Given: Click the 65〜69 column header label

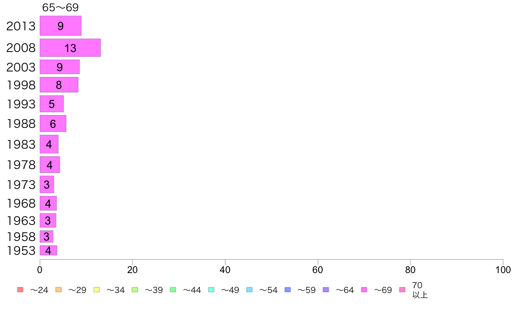Looking at the screenshot, I should pyautogui.click(x=60, y=7).
